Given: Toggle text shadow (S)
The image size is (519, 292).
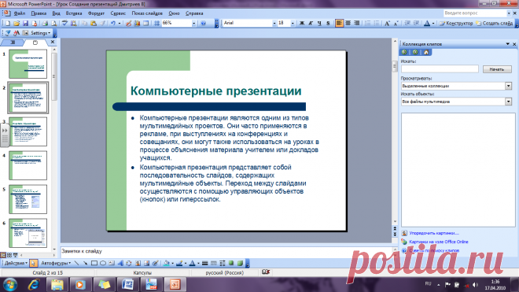Looking at the screenshot, I should coord(328,23).
